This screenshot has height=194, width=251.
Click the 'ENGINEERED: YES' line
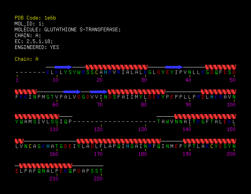pos(37,47)
